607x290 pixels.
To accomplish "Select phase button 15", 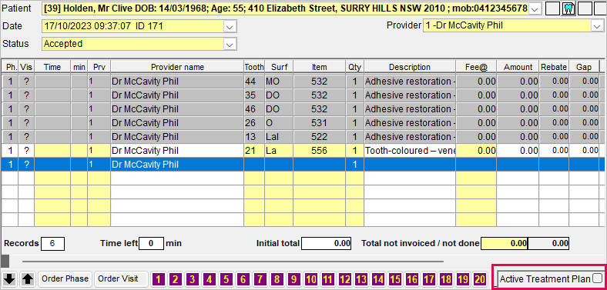I will tap(395, 279).
